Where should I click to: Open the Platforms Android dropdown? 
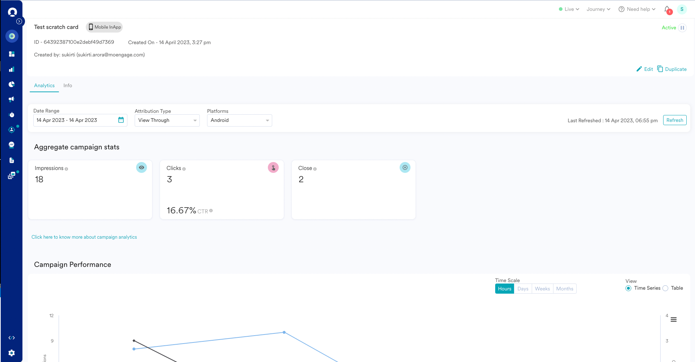(x=239, y=120)
